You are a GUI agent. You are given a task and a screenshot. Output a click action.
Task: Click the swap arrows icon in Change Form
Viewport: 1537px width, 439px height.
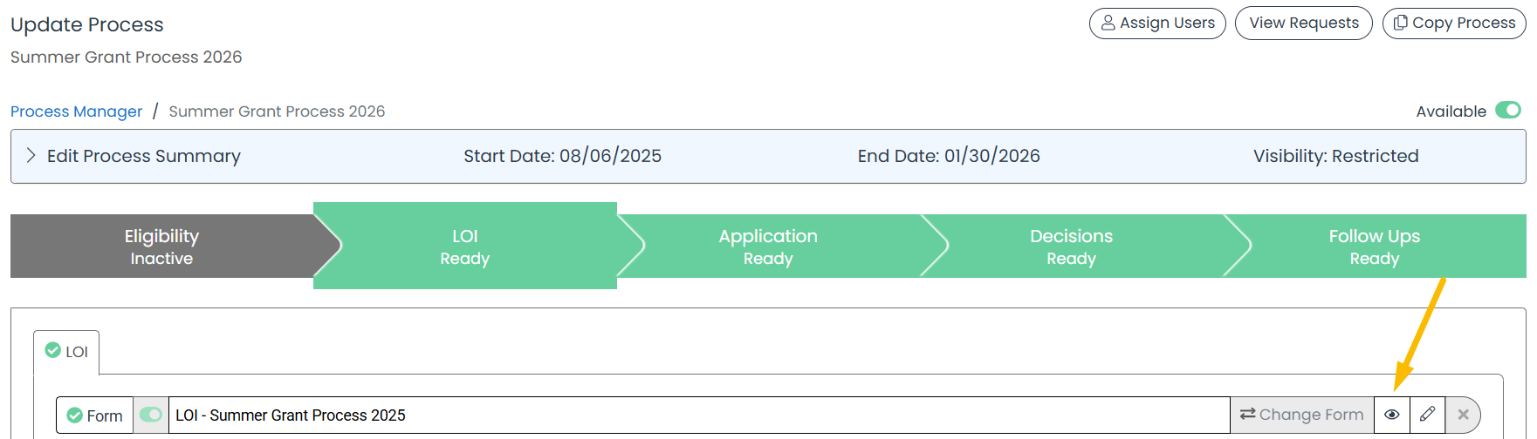1247,414
